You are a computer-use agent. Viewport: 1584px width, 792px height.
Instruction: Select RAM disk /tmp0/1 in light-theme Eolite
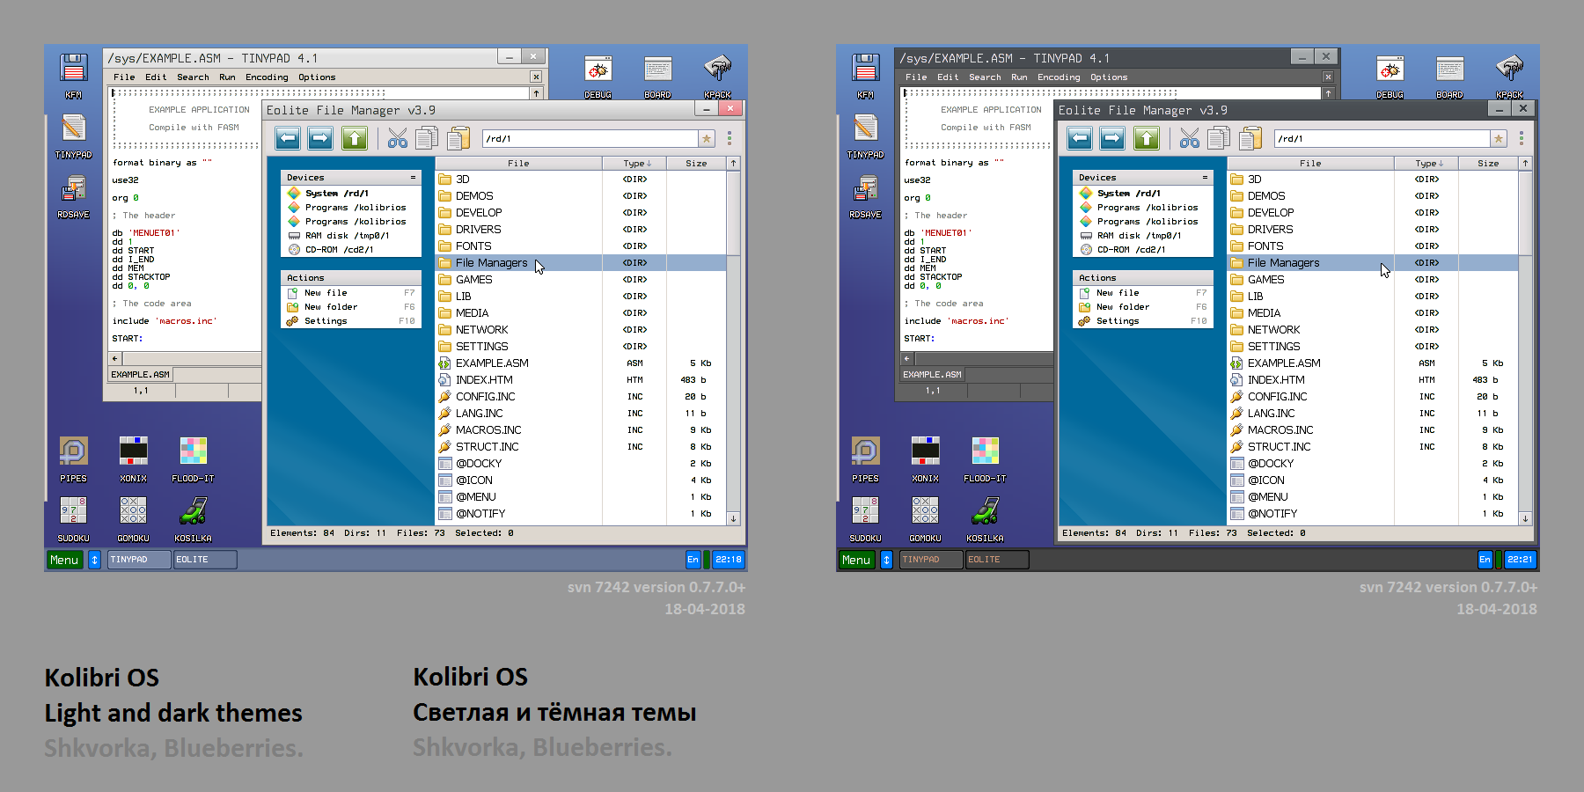point(351,236)
